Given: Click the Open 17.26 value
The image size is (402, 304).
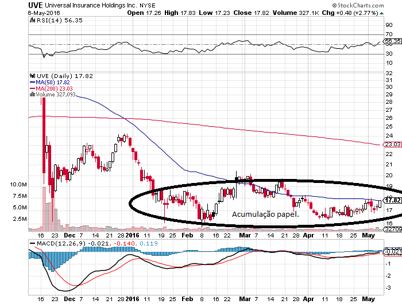Looking at the screenshot, I should click(144, 13).
